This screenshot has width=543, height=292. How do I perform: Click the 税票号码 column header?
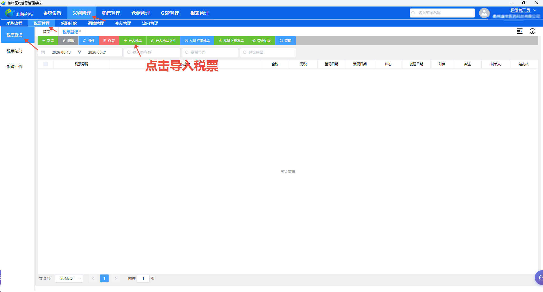81,64
